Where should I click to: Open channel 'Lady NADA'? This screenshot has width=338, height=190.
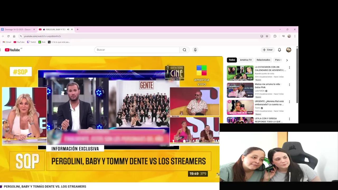coord(260,91)
